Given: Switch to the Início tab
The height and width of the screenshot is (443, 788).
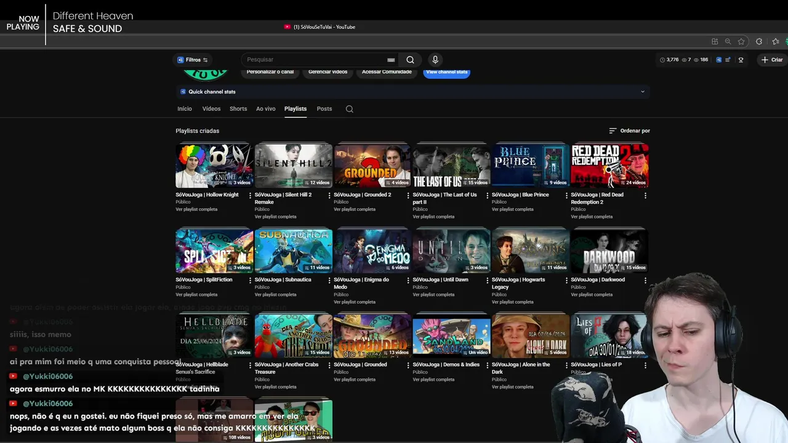Looking at the screenshot, I should click(185, 109).
